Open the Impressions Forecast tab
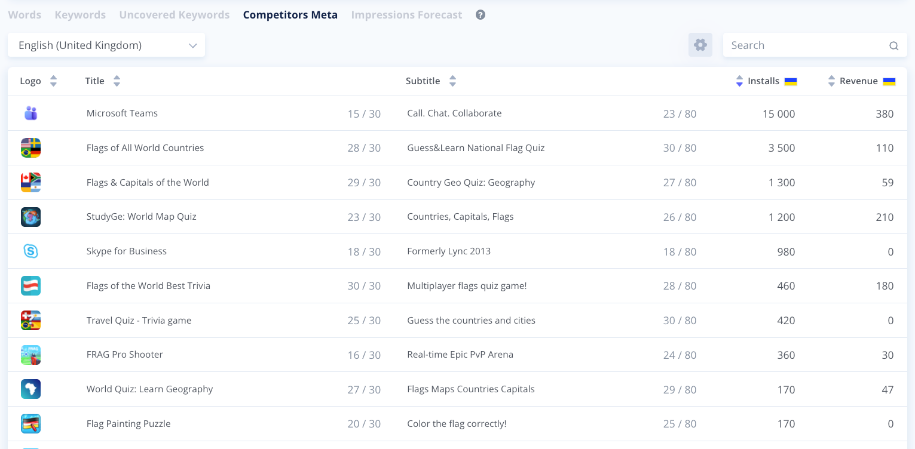 tap(406, 15)
